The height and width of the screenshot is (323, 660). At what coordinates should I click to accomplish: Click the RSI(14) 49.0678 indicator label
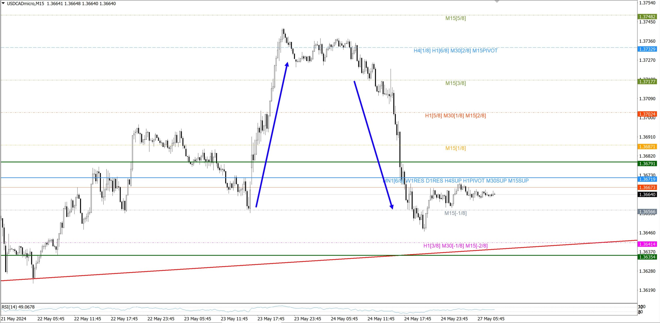(18, 307)
